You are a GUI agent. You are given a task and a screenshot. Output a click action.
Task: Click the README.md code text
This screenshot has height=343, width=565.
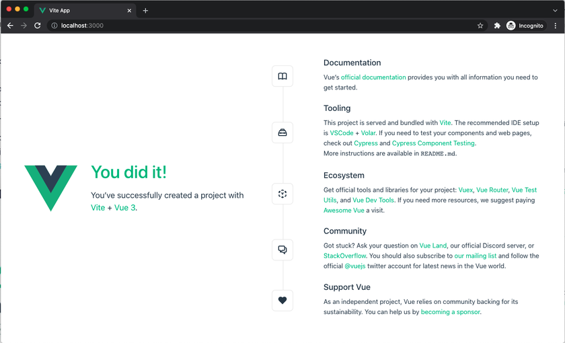(438, 153)
